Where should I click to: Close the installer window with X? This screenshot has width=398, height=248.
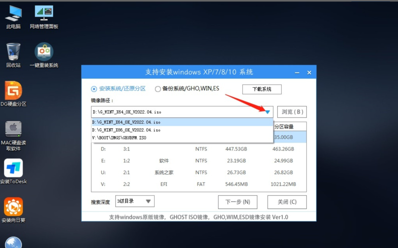[309, 72]
